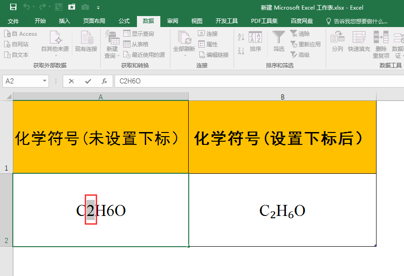This screenshot has height=276, width=404.
Task: Click the Select All corner triangle
Action: [9, 97]
